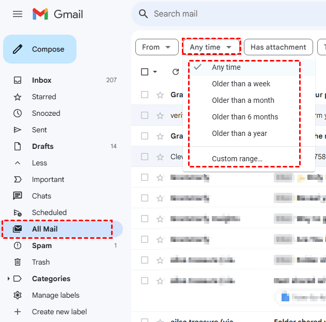Tick the select-all checkbox
Viewport: 326px width, 322px height.
[x=145, y=72]
